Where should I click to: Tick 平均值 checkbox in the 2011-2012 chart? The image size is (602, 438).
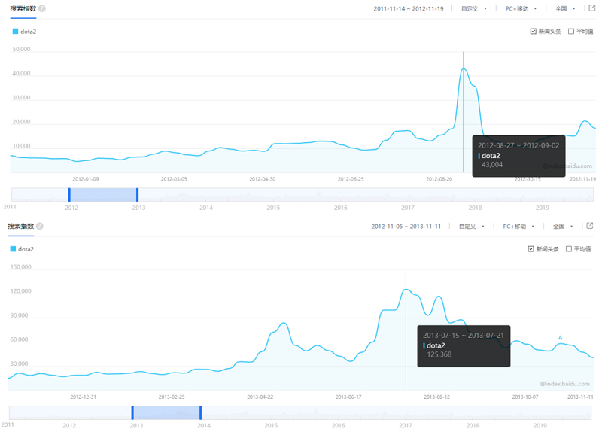pyautogui.click(x=571, y=32)
